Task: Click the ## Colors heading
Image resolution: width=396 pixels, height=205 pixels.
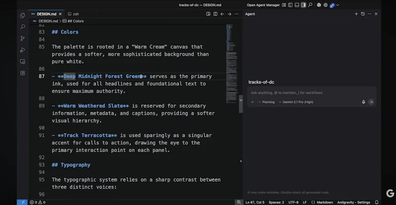Action: pos(65,32)
